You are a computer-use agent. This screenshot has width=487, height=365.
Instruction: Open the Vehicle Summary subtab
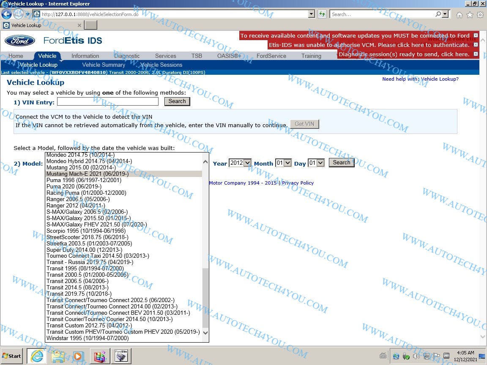pos(104,65)
